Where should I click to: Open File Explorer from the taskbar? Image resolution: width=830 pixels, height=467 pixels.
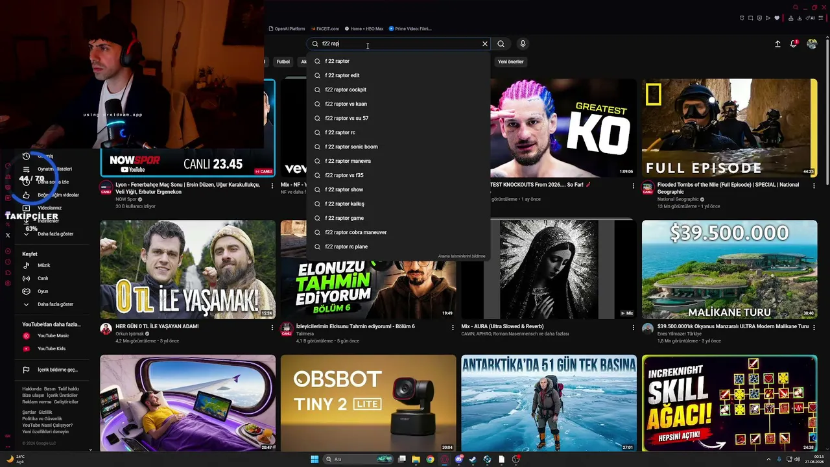pyautogui.click(x=416, y=459)
